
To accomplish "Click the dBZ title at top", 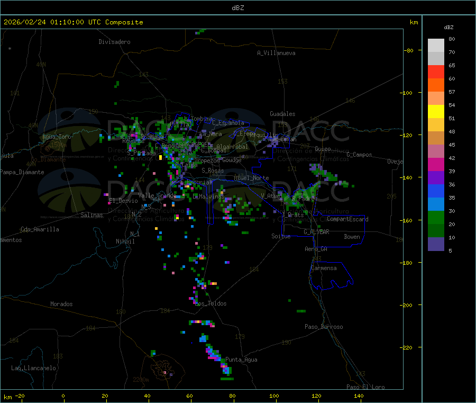I will click(x=237, y=8).
